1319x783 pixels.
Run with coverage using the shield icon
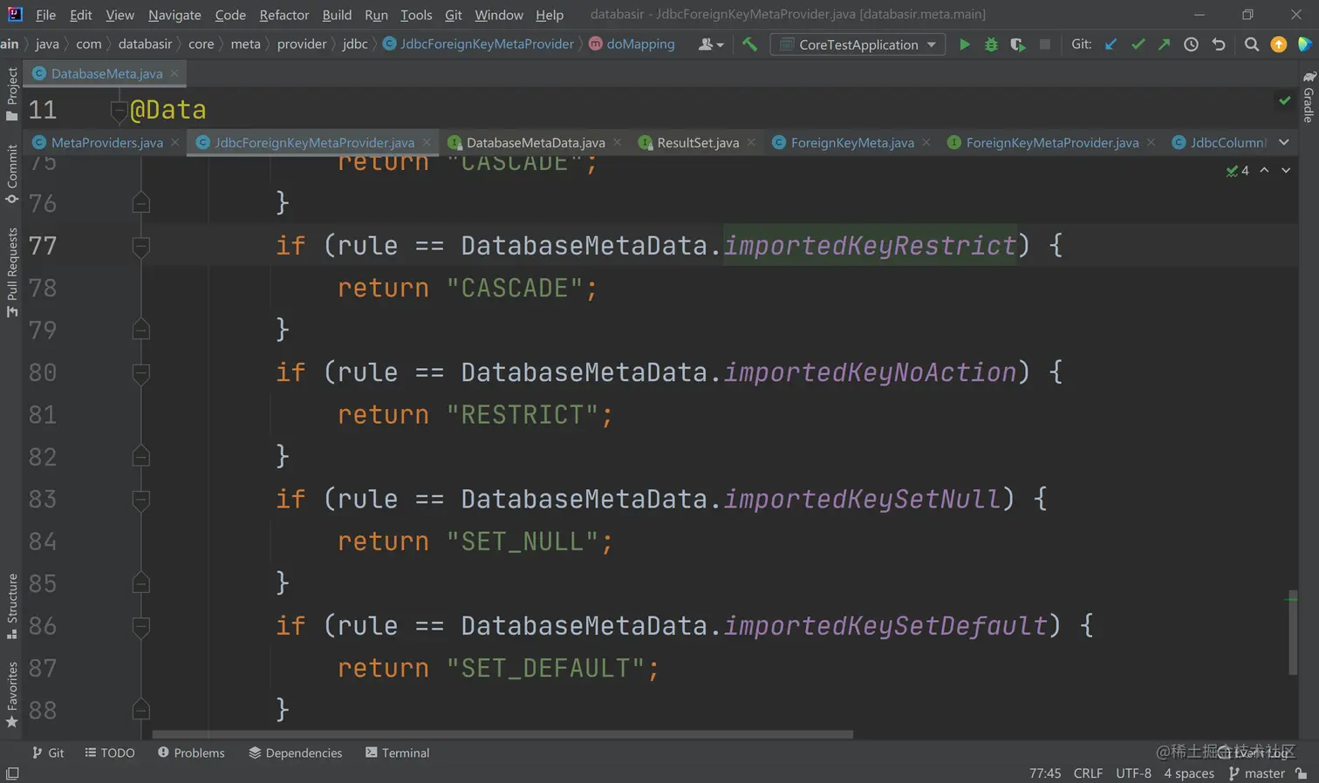click(x=1017, y=44)
